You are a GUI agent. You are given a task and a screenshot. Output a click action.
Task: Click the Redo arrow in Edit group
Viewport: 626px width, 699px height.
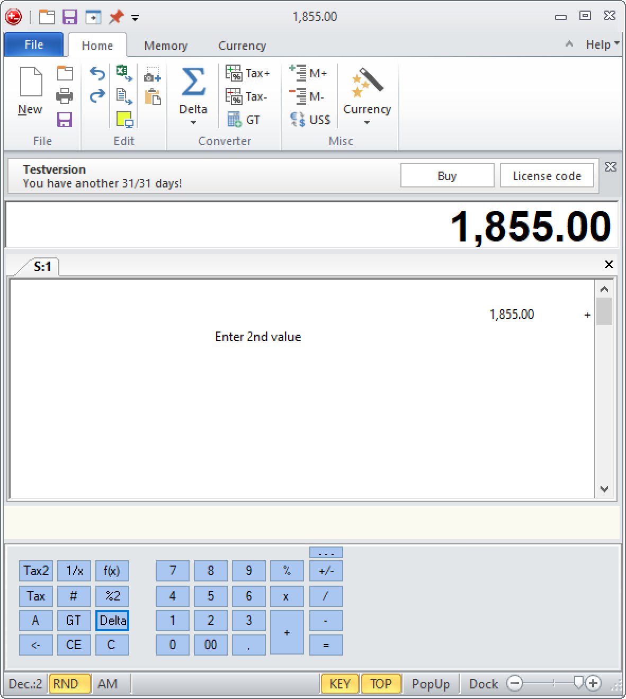[97, 96]
